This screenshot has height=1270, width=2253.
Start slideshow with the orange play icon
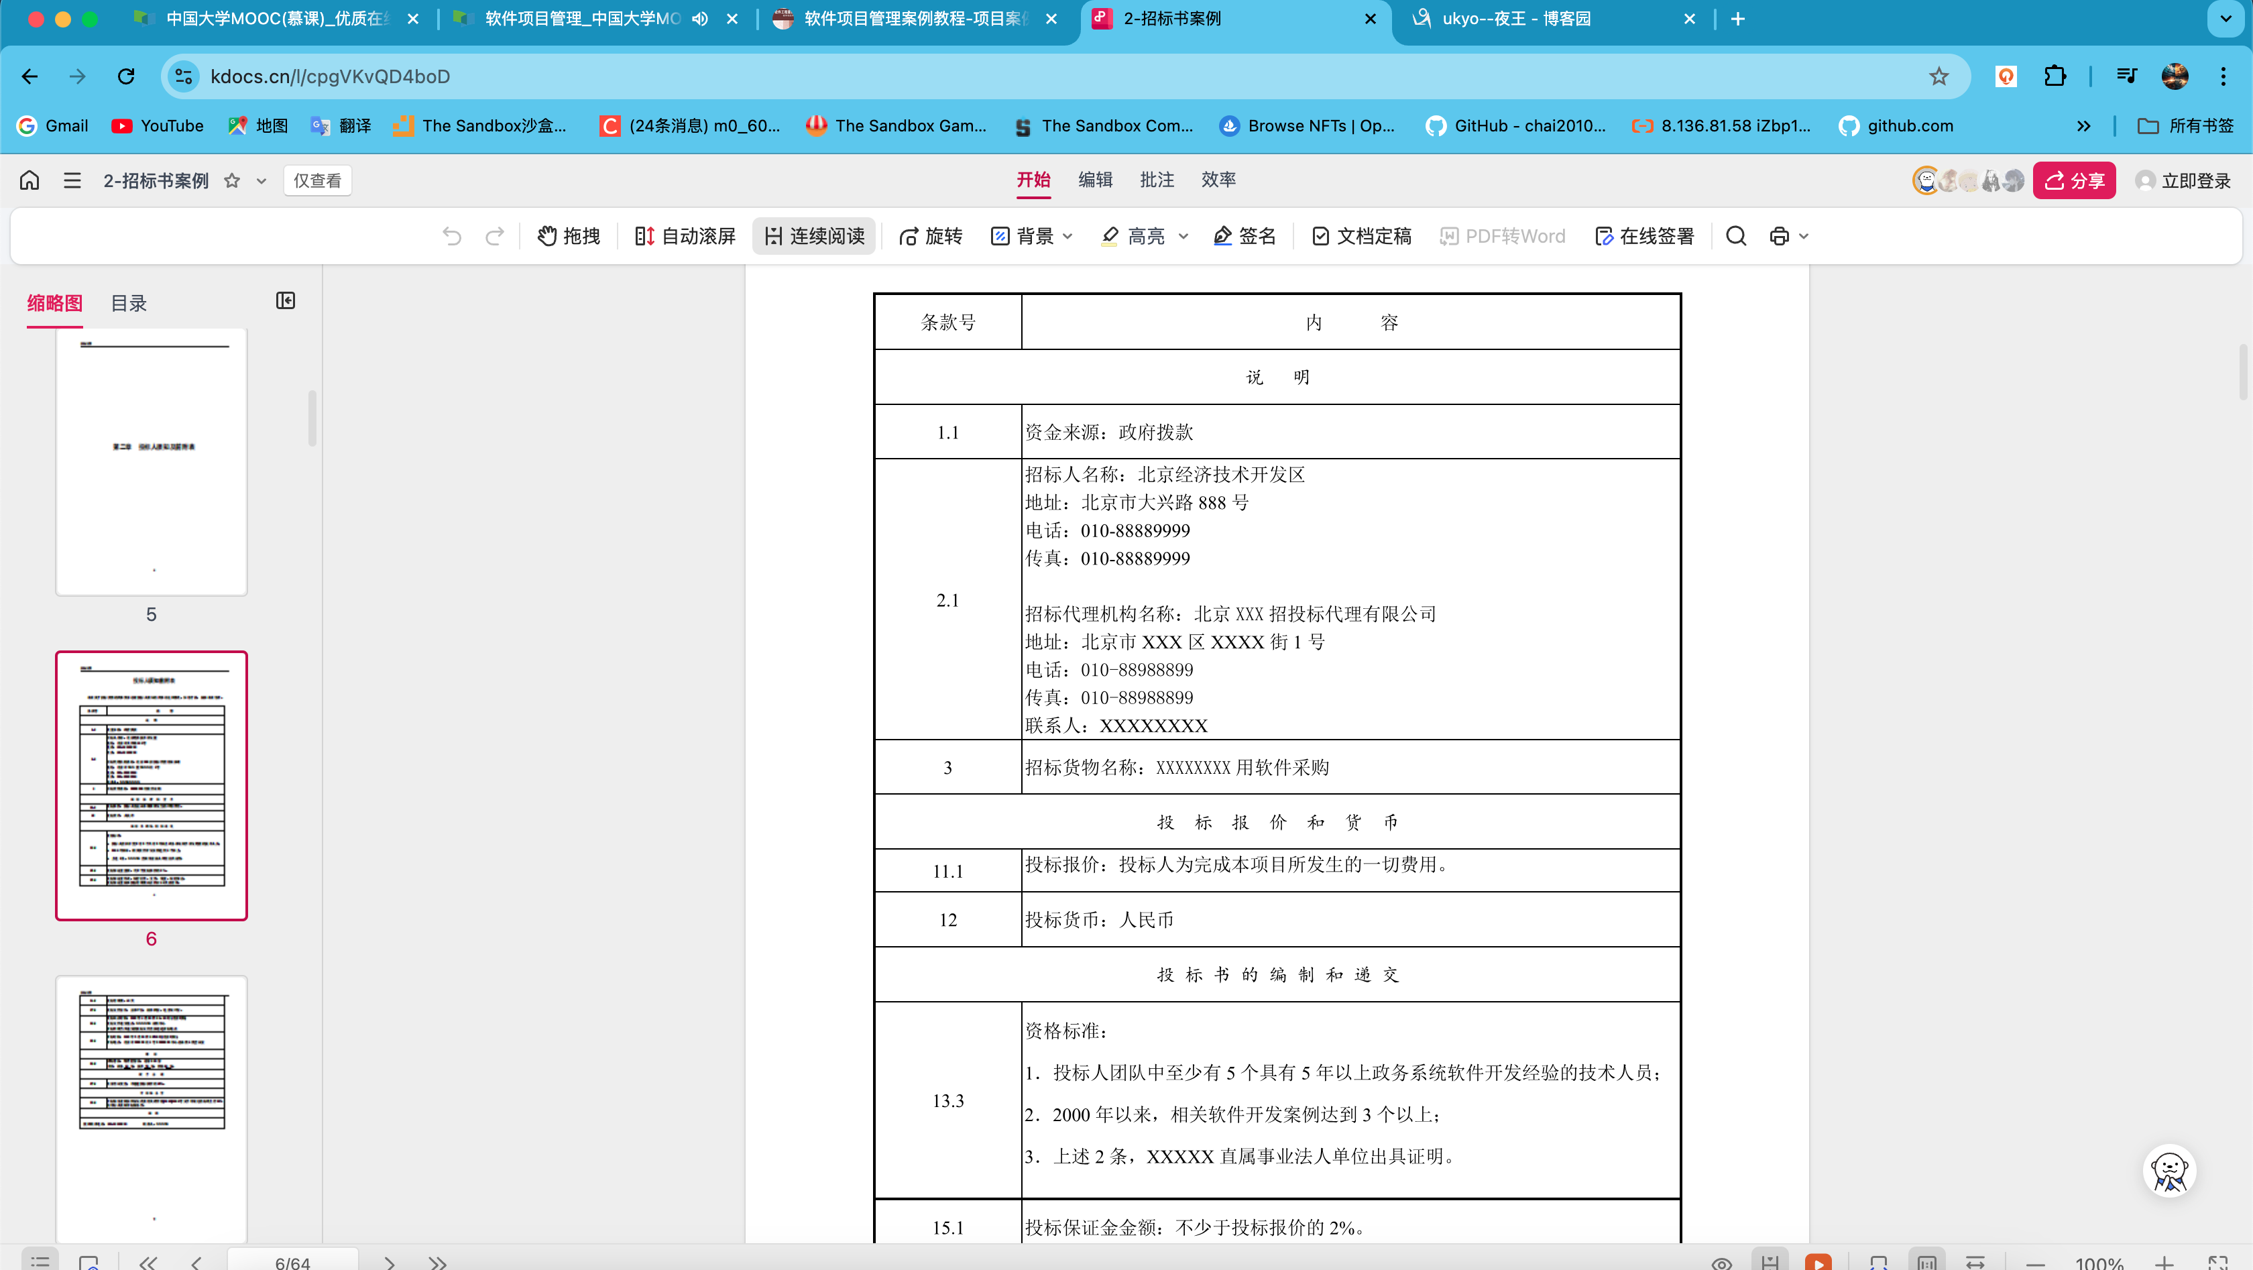click(x=1817, y=1261)
